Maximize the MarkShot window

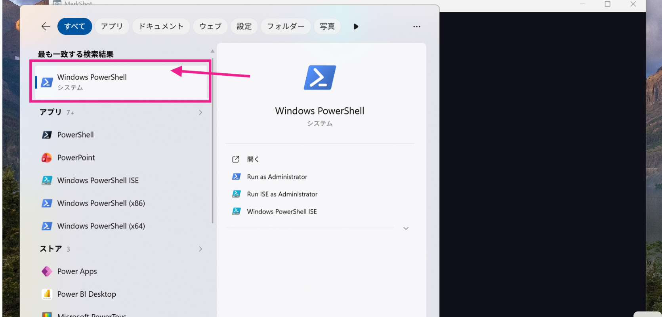(x=607, y=4)
